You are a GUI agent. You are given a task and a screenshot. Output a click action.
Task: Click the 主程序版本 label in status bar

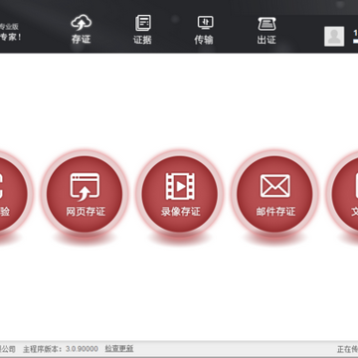[x=42, y=349]
